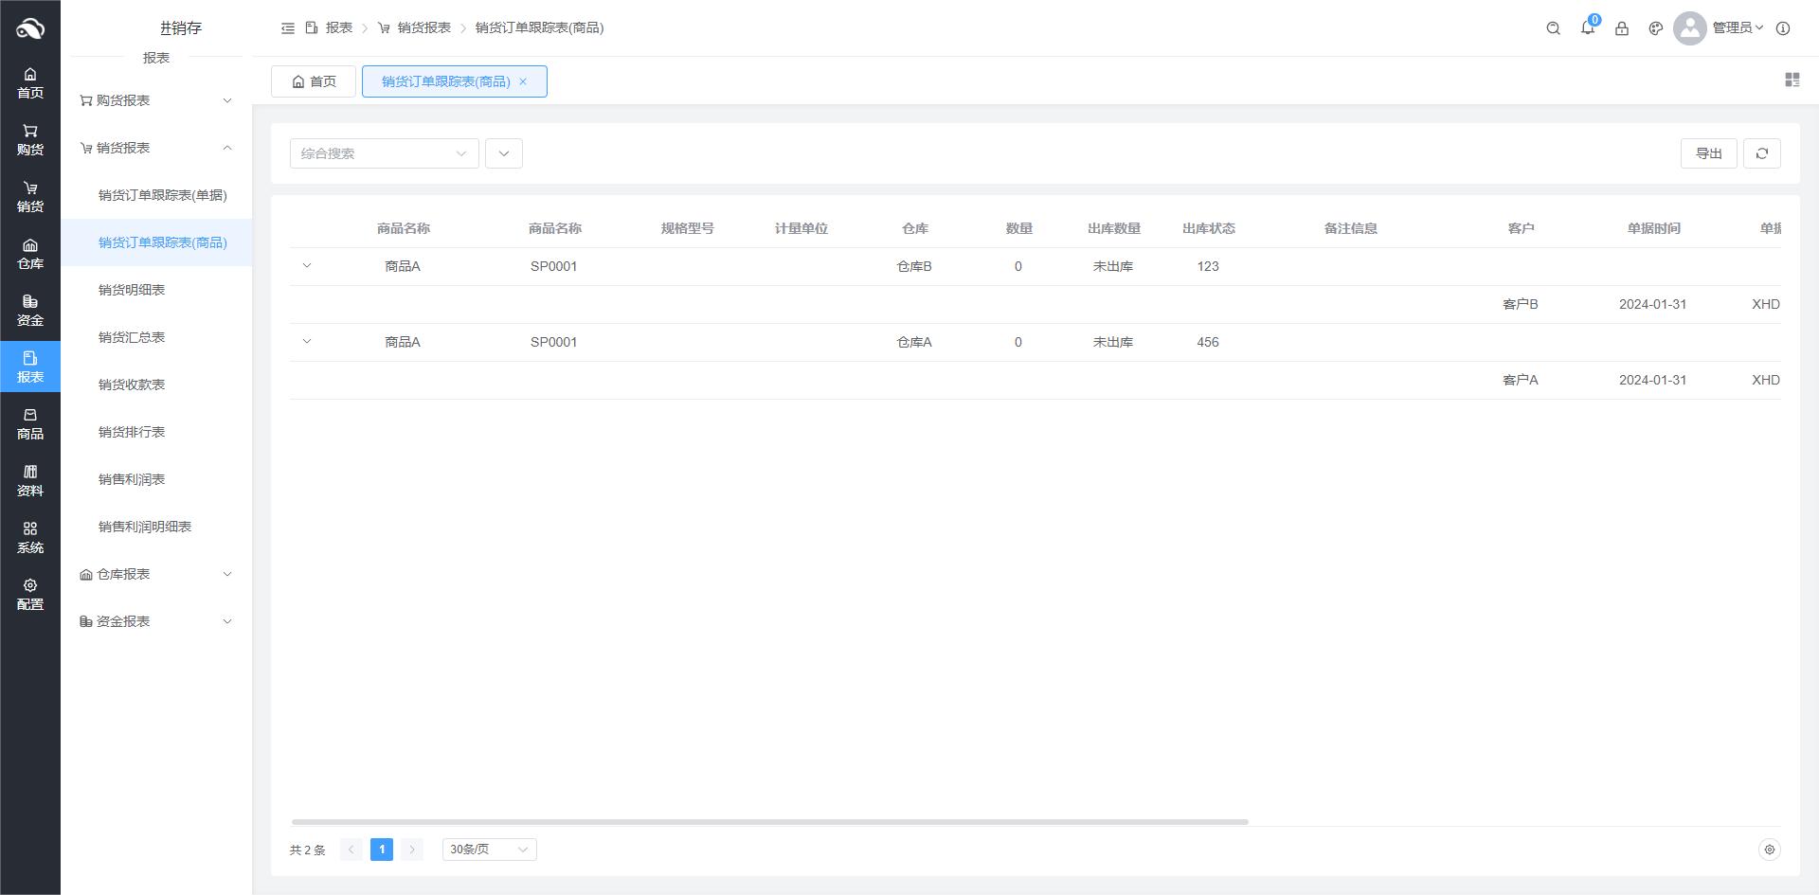The width and height of the screenshot is (1819, 895).
Task: Switch to the 首页 tab
Action: click(314, 81)
